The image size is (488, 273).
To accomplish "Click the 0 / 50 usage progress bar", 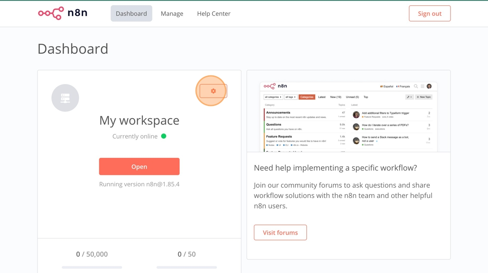I will pyautogui.click(x=186, y=267).
